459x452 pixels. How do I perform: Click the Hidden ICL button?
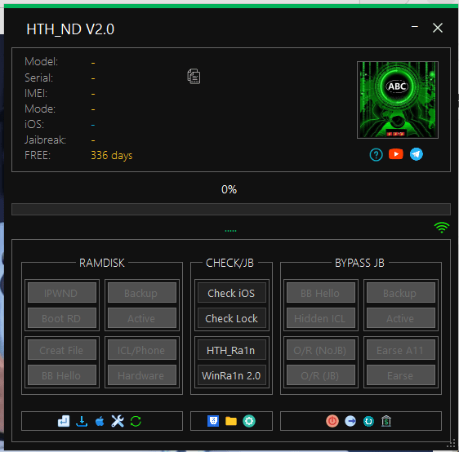321,318
